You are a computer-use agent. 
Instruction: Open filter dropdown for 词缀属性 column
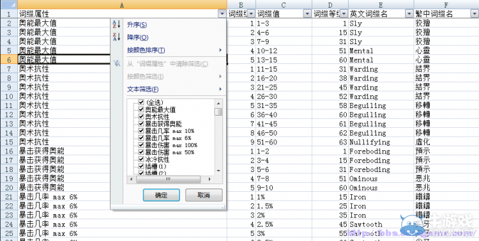click(x=222, y=14)
